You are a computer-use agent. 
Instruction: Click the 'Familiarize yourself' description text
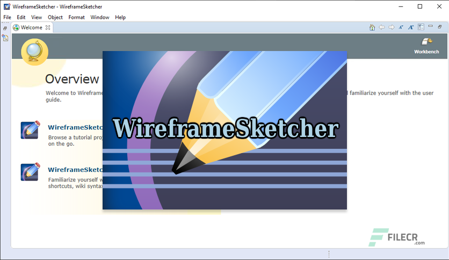[x=75, y=183]
